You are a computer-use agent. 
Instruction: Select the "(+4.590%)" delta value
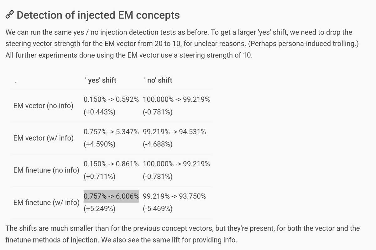click(99, 145)
